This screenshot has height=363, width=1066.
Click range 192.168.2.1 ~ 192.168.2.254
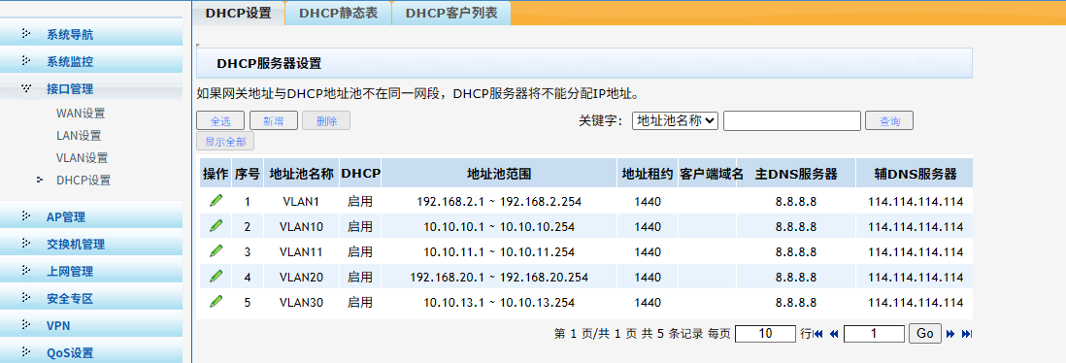pyautogui.click(x=499, y=201)
